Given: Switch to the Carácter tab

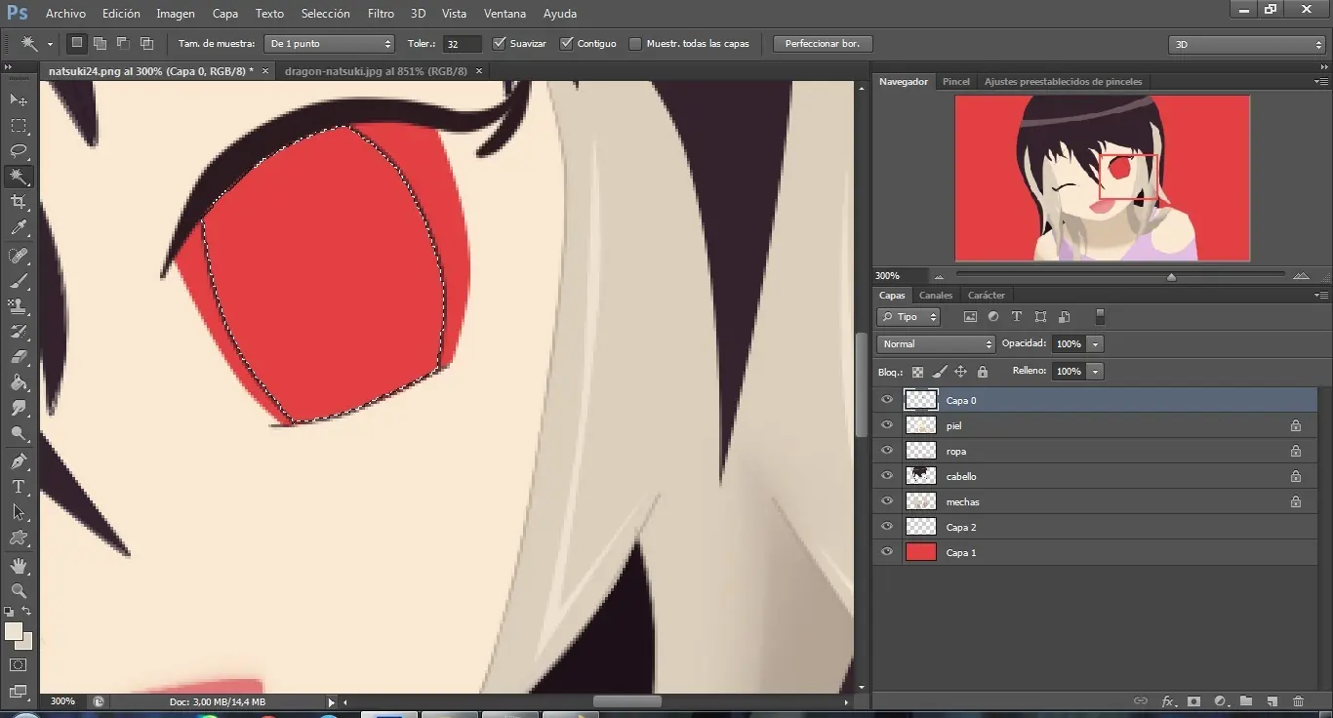Looking at the screenshot, I should 987,295.
